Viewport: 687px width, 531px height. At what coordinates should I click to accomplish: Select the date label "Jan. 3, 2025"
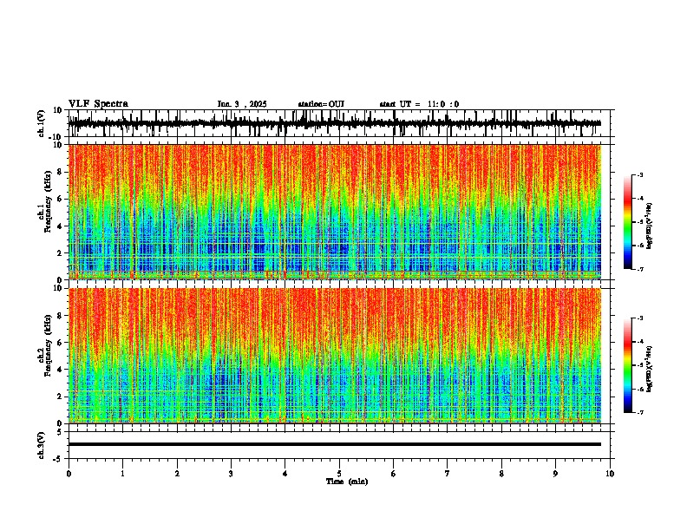[242, 104]
